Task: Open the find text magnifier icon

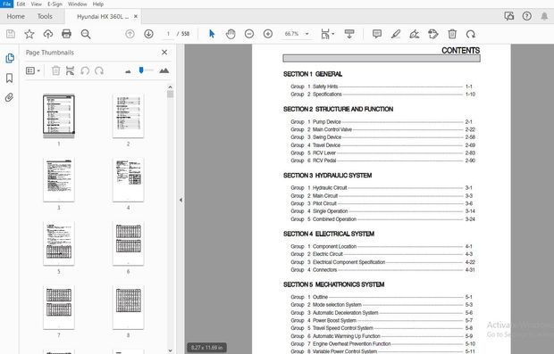Action: pyautogui.click(x=86, y=34)
